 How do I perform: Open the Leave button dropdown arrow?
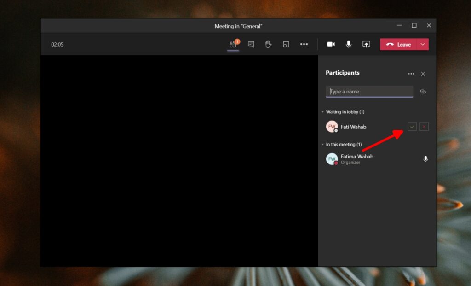[x=422, y=44]
